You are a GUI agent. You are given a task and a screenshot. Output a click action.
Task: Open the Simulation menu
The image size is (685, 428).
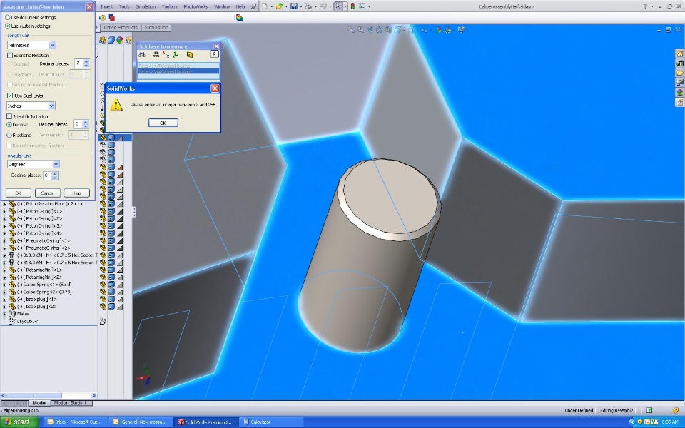click(x=146, y=6)
